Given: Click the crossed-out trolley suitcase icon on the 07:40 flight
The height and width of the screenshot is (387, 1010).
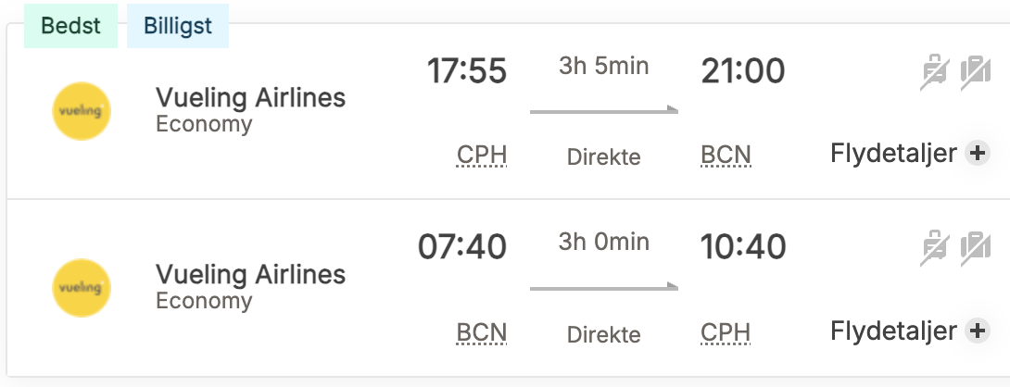Looking at the screenshot, I should pyautogui.click(x=934, y=248).
